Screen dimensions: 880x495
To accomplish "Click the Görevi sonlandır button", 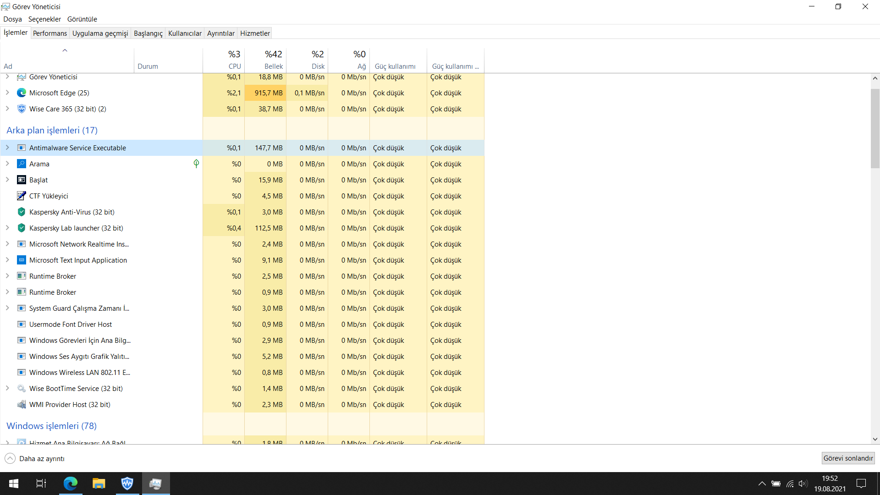I will pos(848,458).
